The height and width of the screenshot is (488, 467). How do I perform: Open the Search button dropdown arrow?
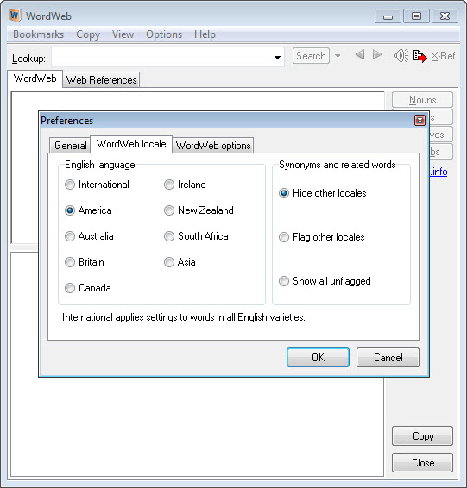pyautogui.click(x=338, y=56)
